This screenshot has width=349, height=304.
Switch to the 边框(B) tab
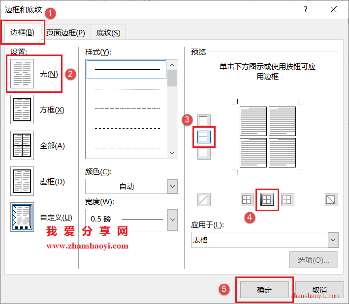point(22,32)
